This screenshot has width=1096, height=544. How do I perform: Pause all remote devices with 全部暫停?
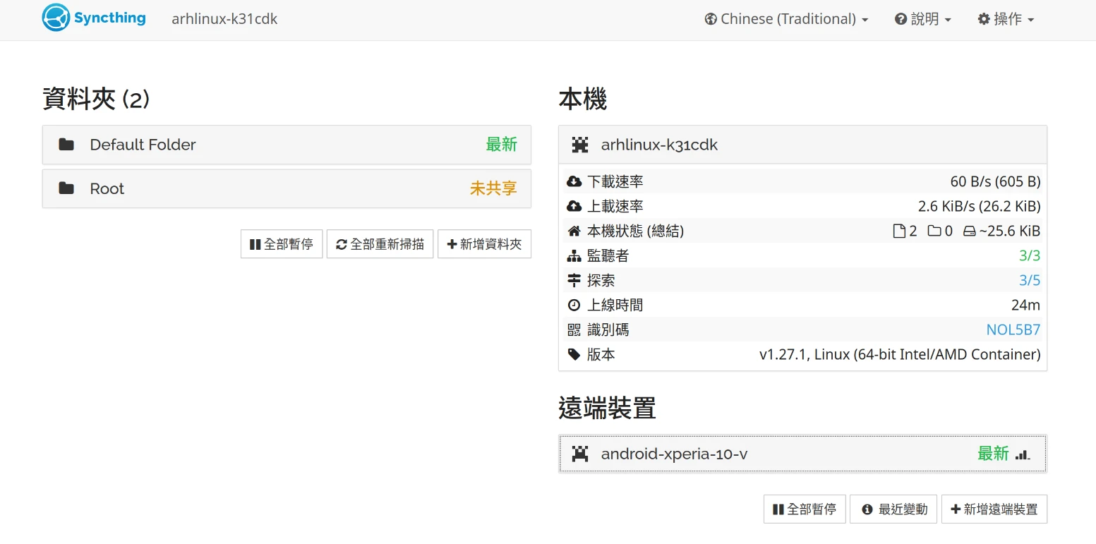coord(805,509)
